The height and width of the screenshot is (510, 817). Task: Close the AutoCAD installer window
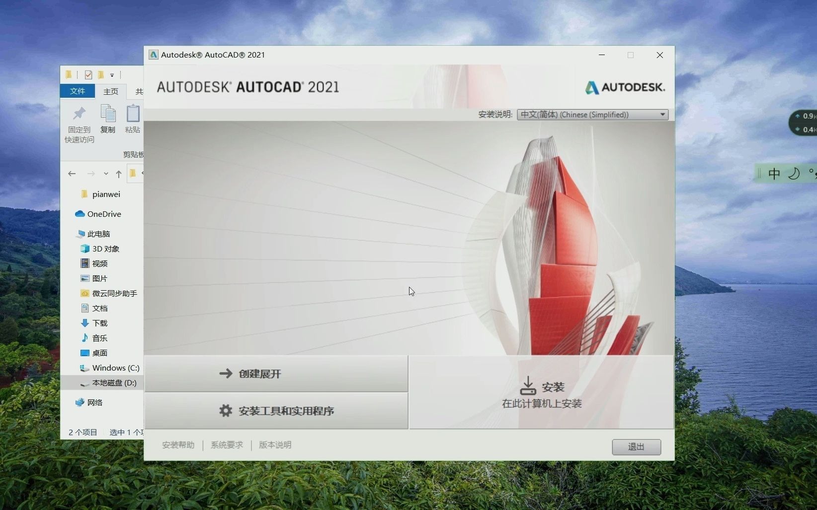coord(660,55)
